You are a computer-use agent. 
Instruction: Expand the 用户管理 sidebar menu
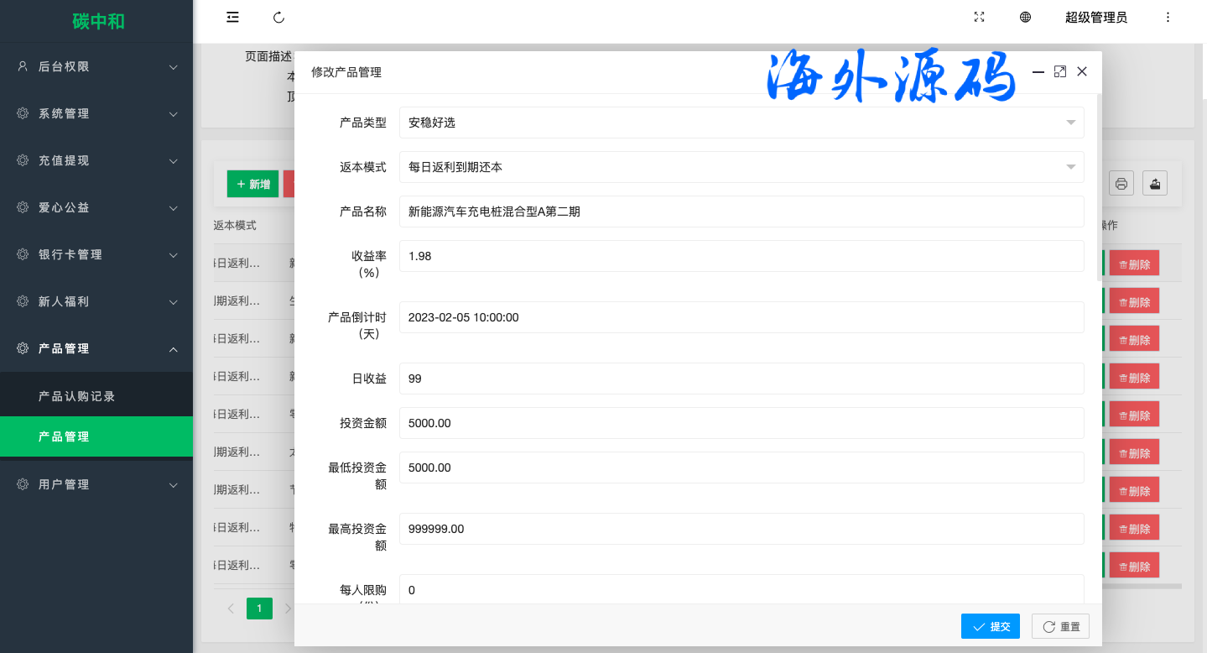pos(96,485)
